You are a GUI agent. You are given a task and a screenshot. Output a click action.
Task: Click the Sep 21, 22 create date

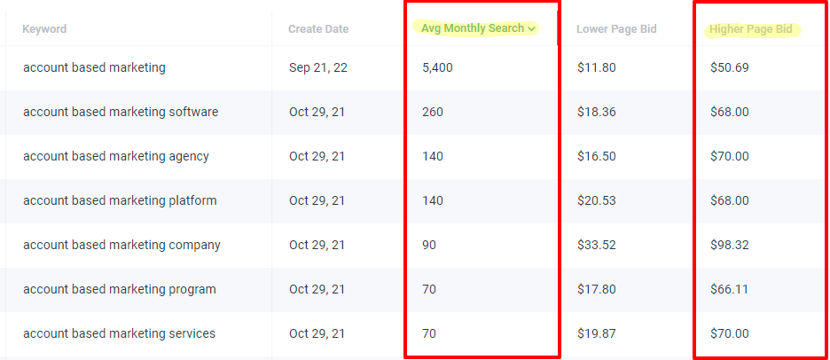click(x=318, y=67)
